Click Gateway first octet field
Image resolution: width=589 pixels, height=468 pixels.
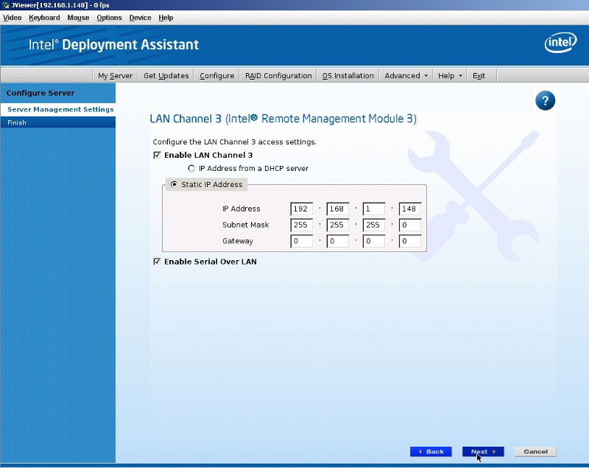tap(302, 241)
